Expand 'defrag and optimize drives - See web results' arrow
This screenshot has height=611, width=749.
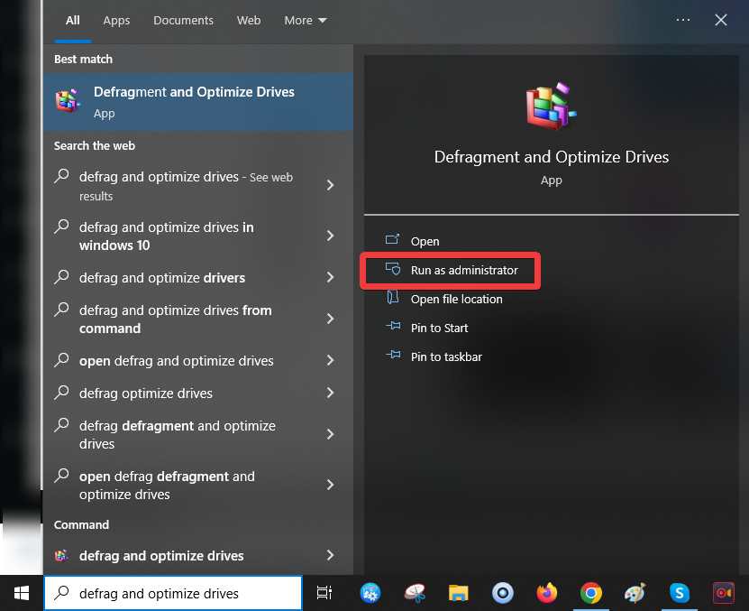(x=330, y=185)
